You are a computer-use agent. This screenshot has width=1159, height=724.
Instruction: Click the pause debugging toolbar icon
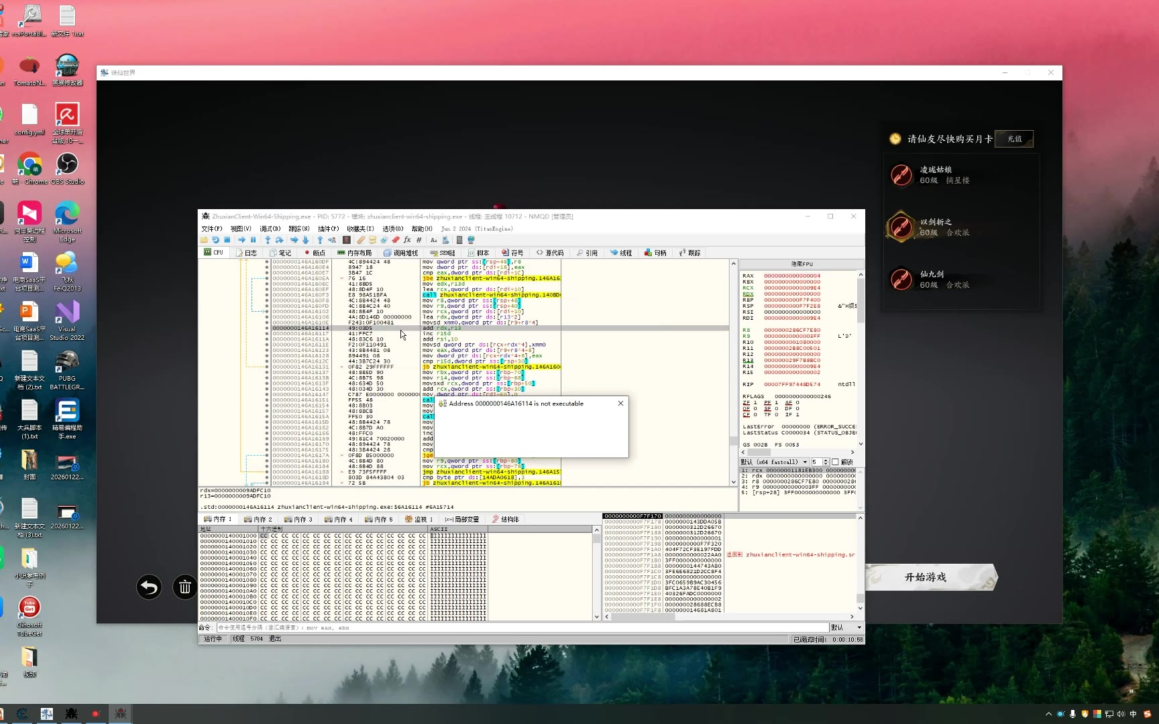click(254, 240)
